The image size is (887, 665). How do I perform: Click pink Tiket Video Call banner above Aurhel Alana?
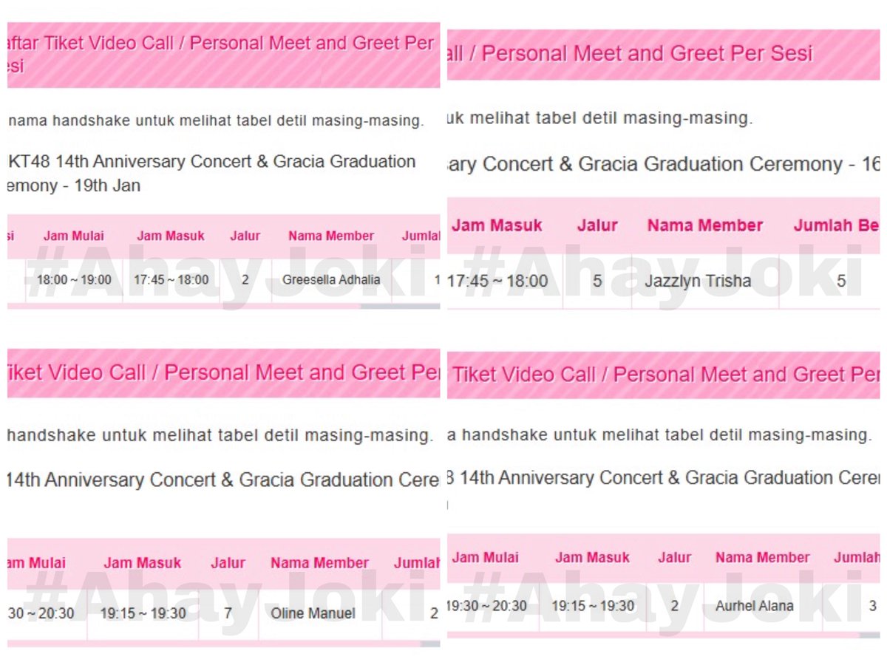pyautogui.click(x=663, y=375)
